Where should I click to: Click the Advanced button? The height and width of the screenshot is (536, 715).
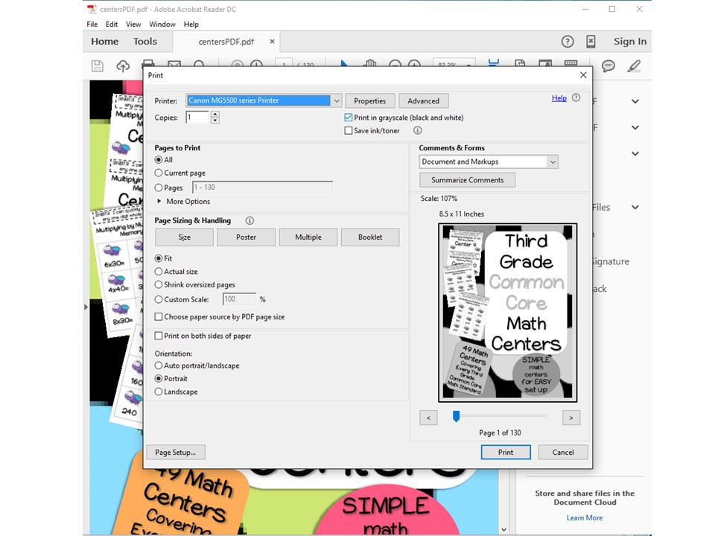tap(424, 100)
